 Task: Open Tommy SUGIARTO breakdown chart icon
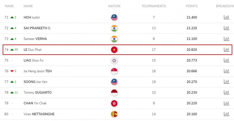pos(226,92)
